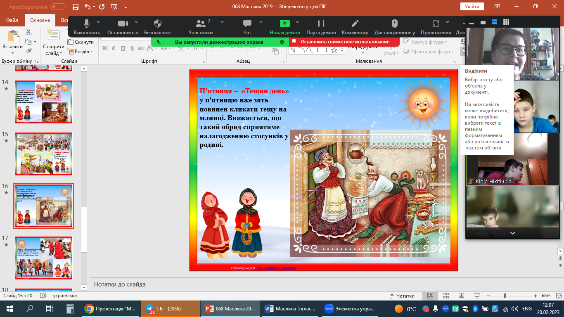Open Zoom remote control (Дистанционное управление)
564x317 pixels.
click(x=395, y=27)
